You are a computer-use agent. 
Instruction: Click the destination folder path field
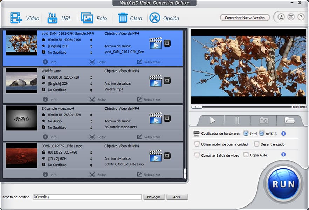87,197
